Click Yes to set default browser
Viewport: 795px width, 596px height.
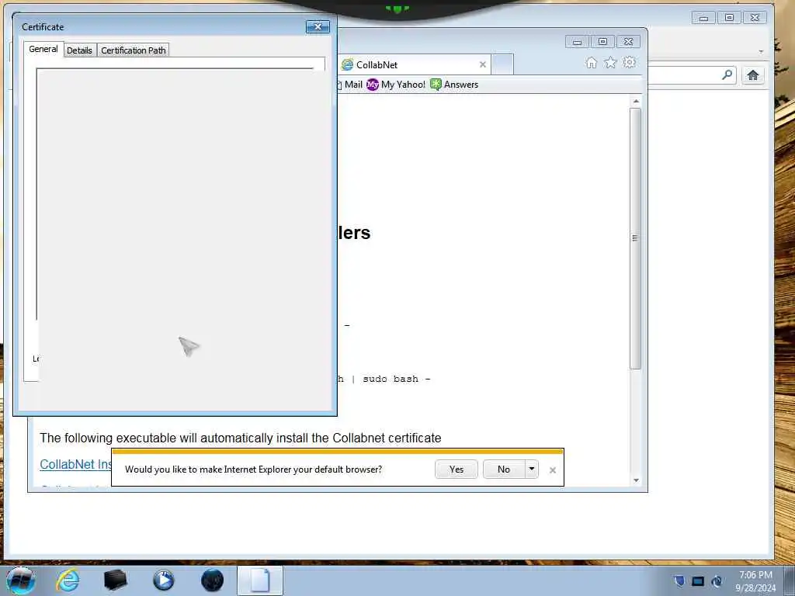(457, 470)
